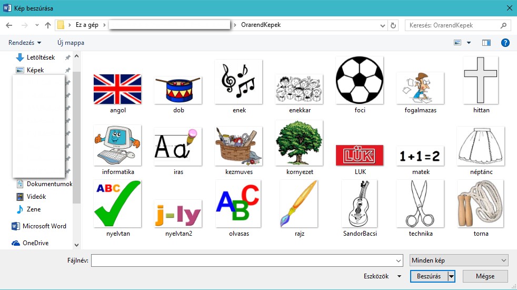Go up one folder level
Viewport: 517px width, 290px height.
coord(48,25)
